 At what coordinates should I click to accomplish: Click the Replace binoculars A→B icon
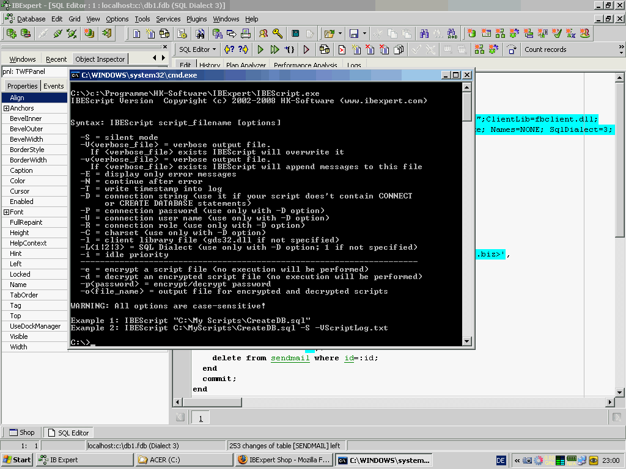point(452,34)
